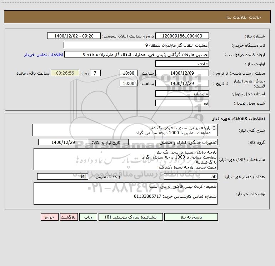Viewport: 275px width, 266px height.
Task: Click the بازگشت back button
Action: (69, 217)
